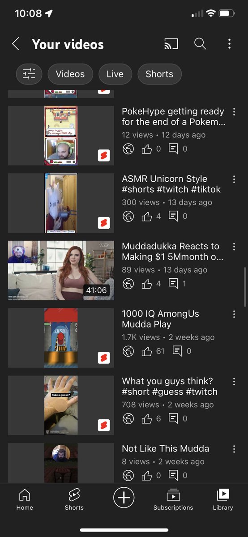Image resolution: width=248 pixels, height=537 pixels.
Task: Tap public globe icon on PokeHype video
Action: (x=128, y=149)
